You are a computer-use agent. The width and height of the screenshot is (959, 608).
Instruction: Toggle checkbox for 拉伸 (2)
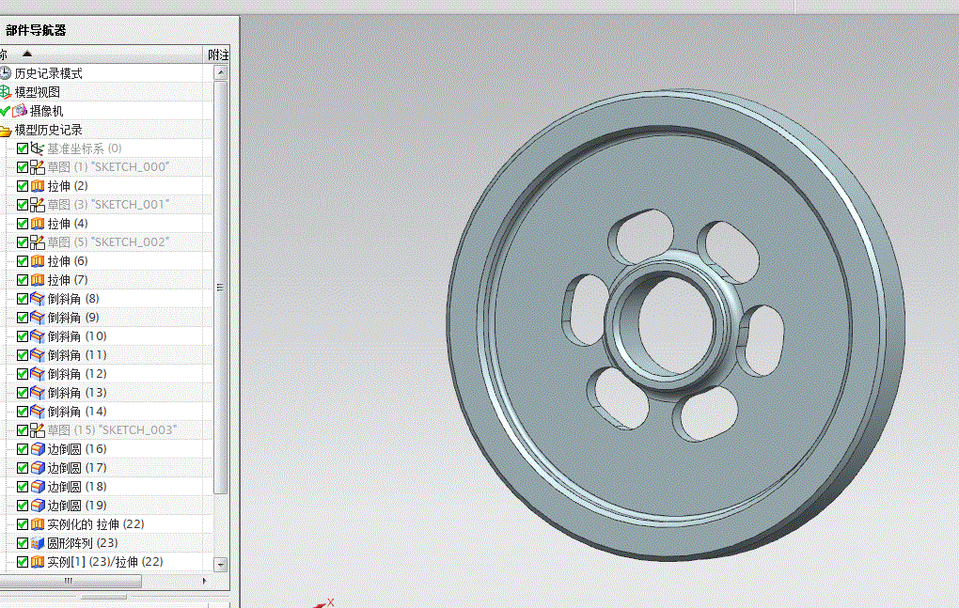[23, 186]
